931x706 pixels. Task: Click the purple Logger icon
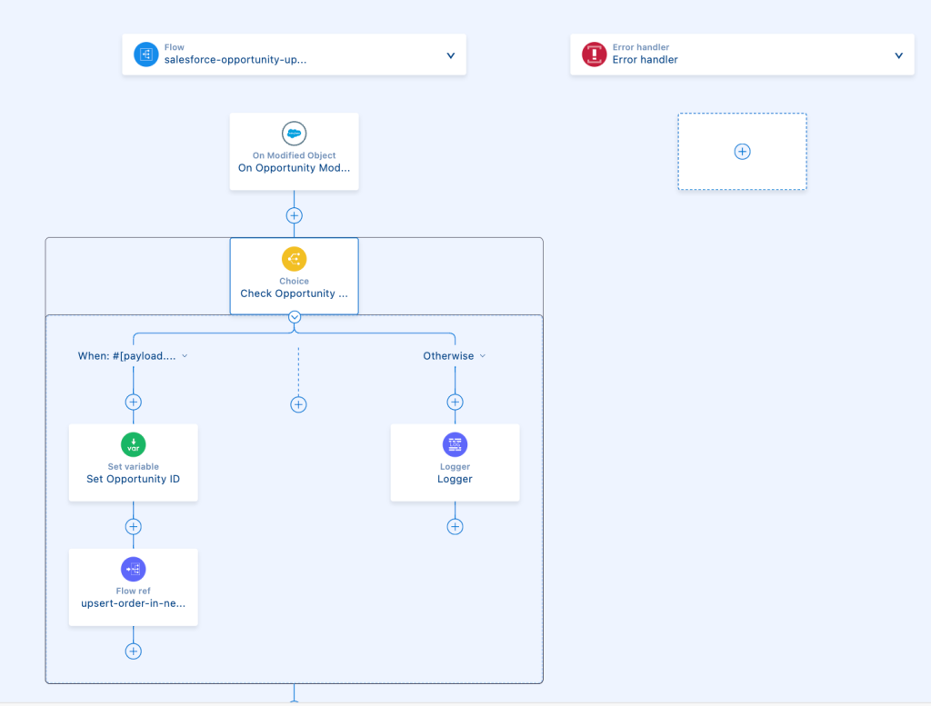pos(455,444)
